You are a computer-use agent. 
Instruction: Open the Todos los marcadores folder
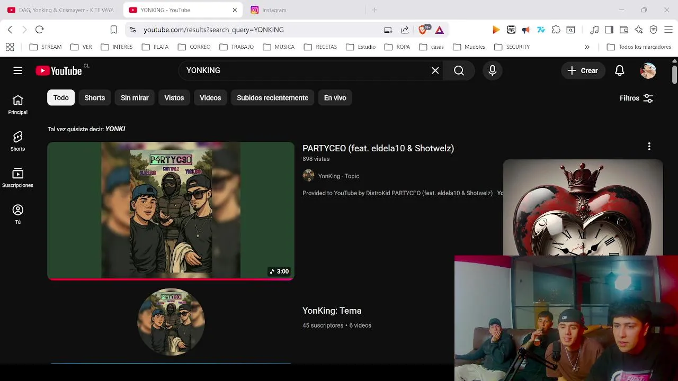639,47
